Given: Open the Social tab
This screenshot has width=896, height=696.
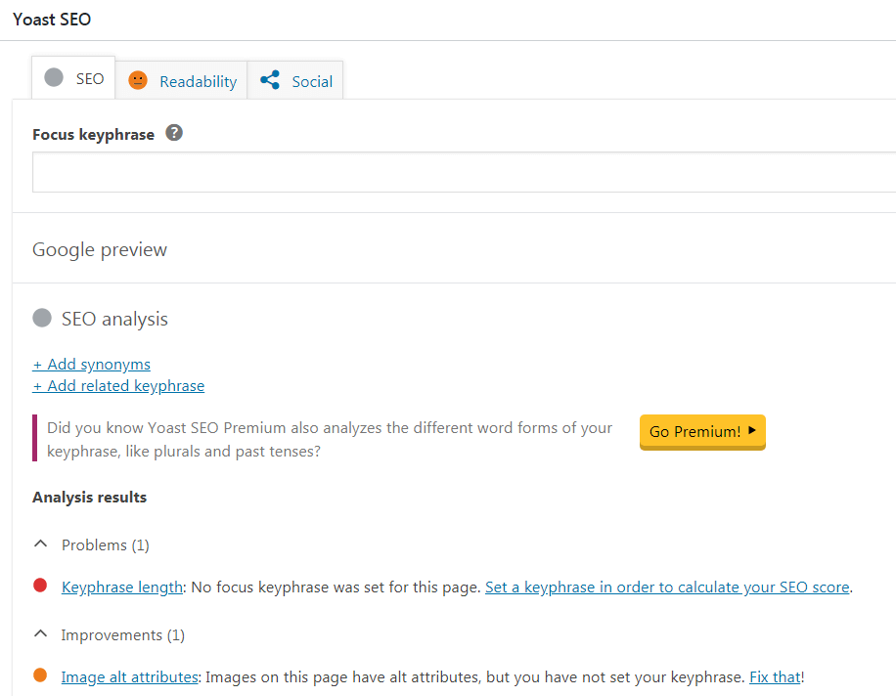Looking at the screenshot, I should tap(311, 81).
